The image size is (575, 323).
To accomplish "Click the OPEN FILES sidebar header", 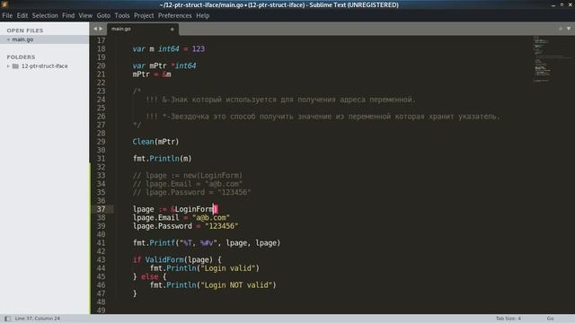I will tap(25, 31).
